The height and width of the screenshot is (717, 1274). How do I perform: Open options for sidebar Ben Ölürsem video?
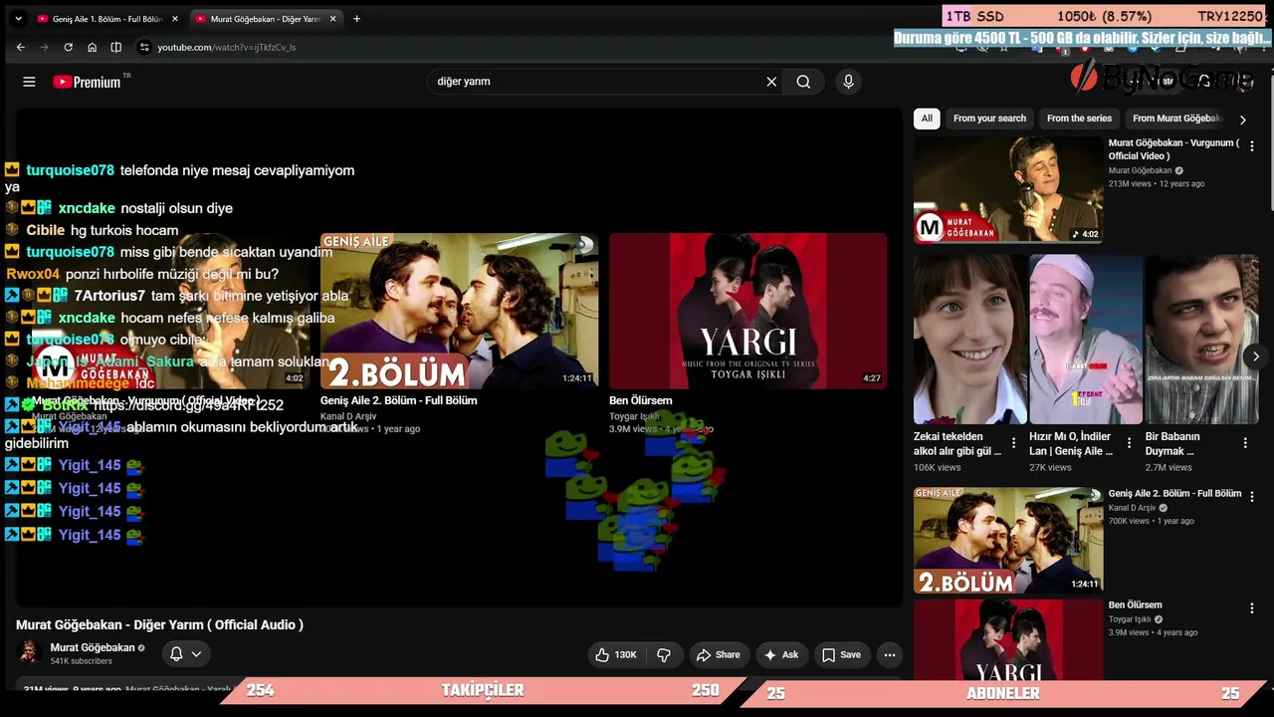point(1252,607)
